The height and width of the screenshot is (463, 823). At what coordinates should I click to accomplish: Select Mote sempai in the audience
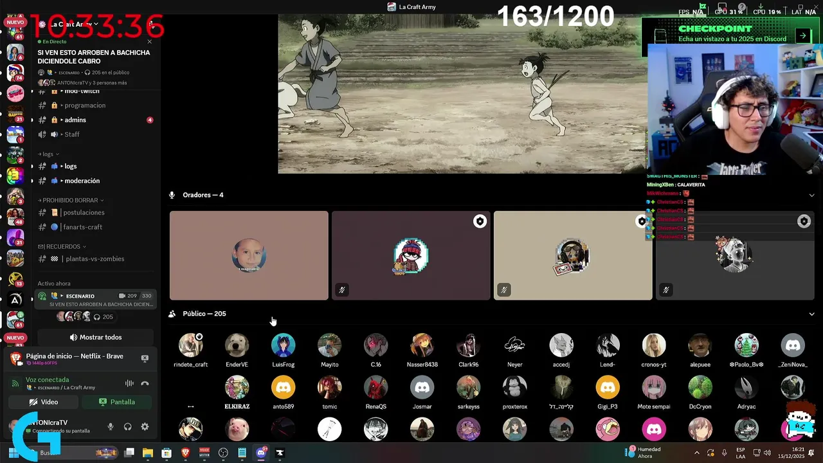[654, 393]
